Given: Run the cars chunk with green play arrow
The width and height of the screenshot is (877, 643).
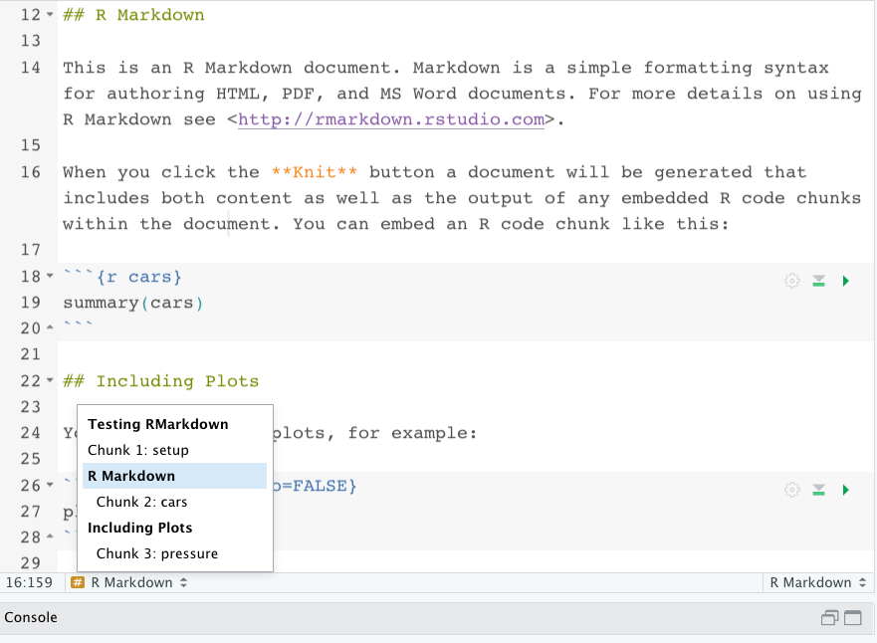Looking at the screenshot, I should click(x=846, y=280).
